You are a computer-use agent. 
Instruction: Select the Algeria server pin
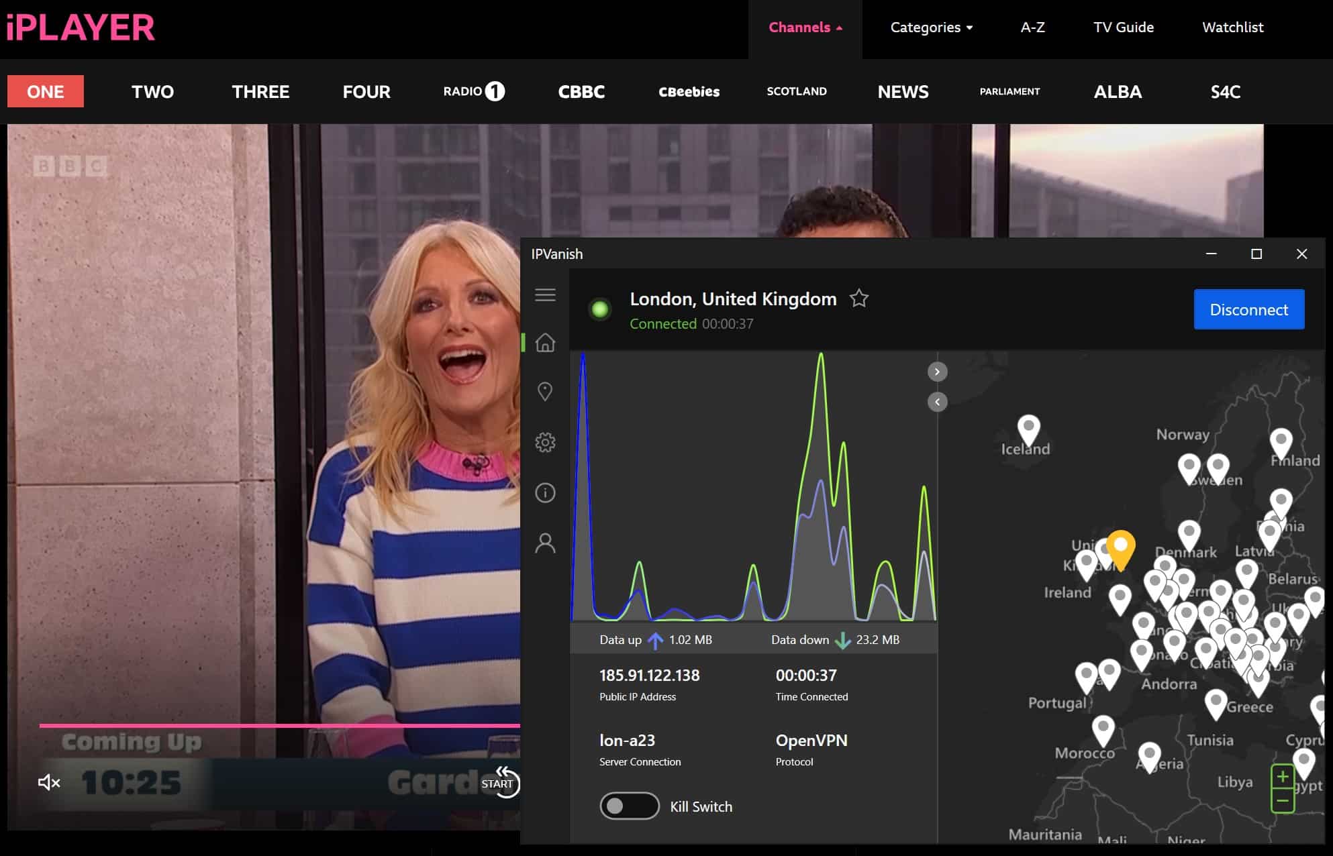pyautogui.click(x=1149, y=757)
